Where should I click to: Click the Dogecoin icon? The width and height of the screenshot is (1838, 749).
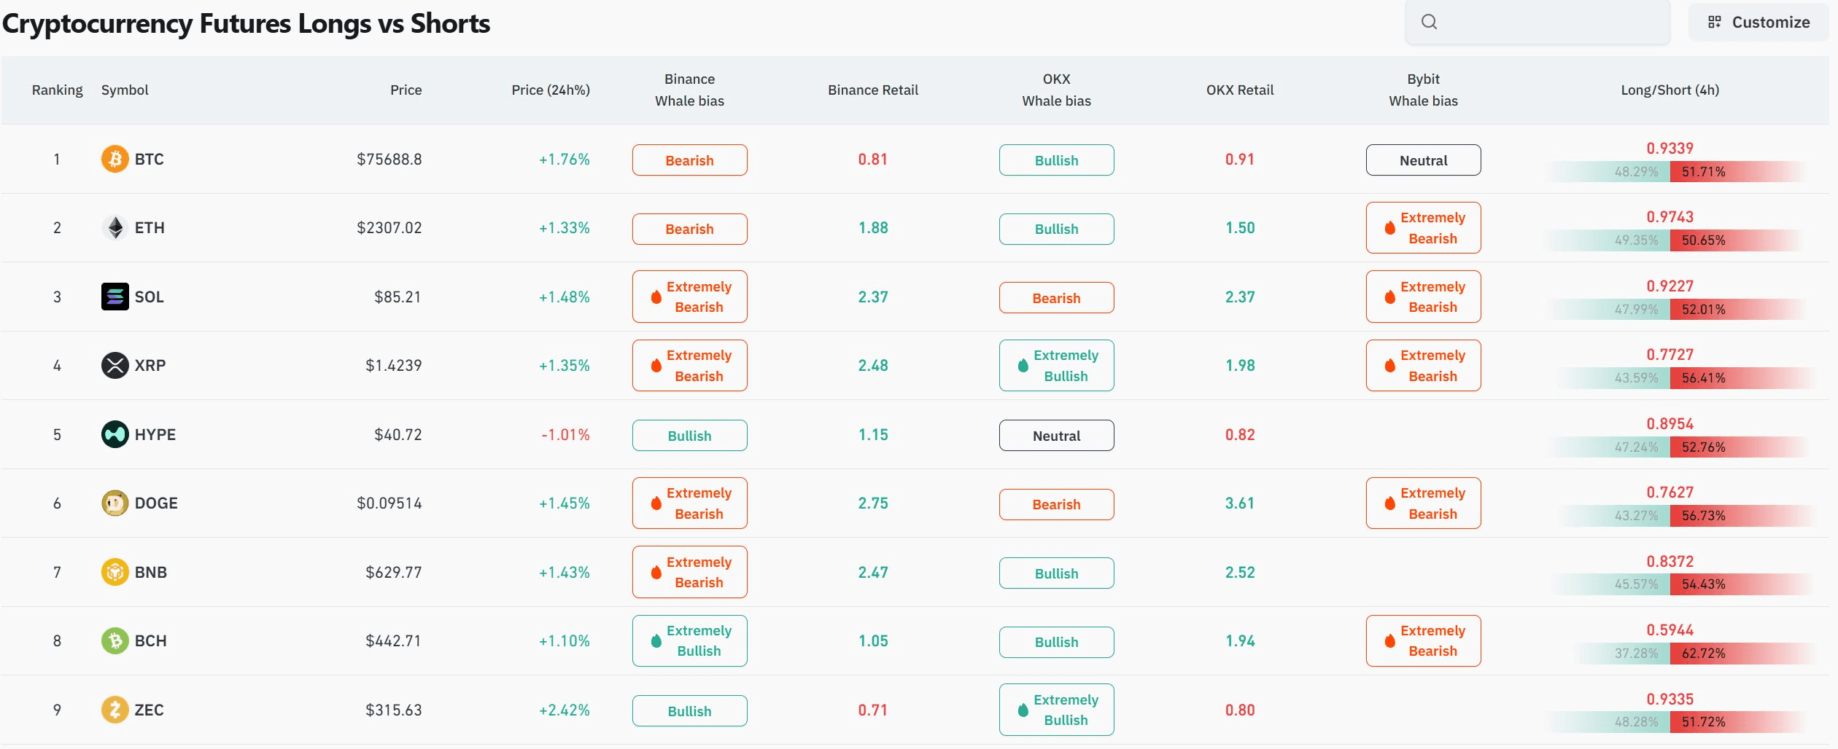[115, 503]
